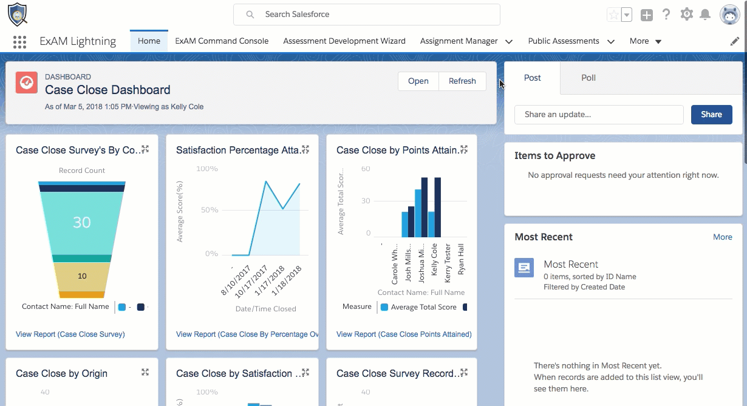Screen dimensions: 747x406
Task: Click the ExAM Lightning app name
Action: pyautogui.click(x=78, y=41)
